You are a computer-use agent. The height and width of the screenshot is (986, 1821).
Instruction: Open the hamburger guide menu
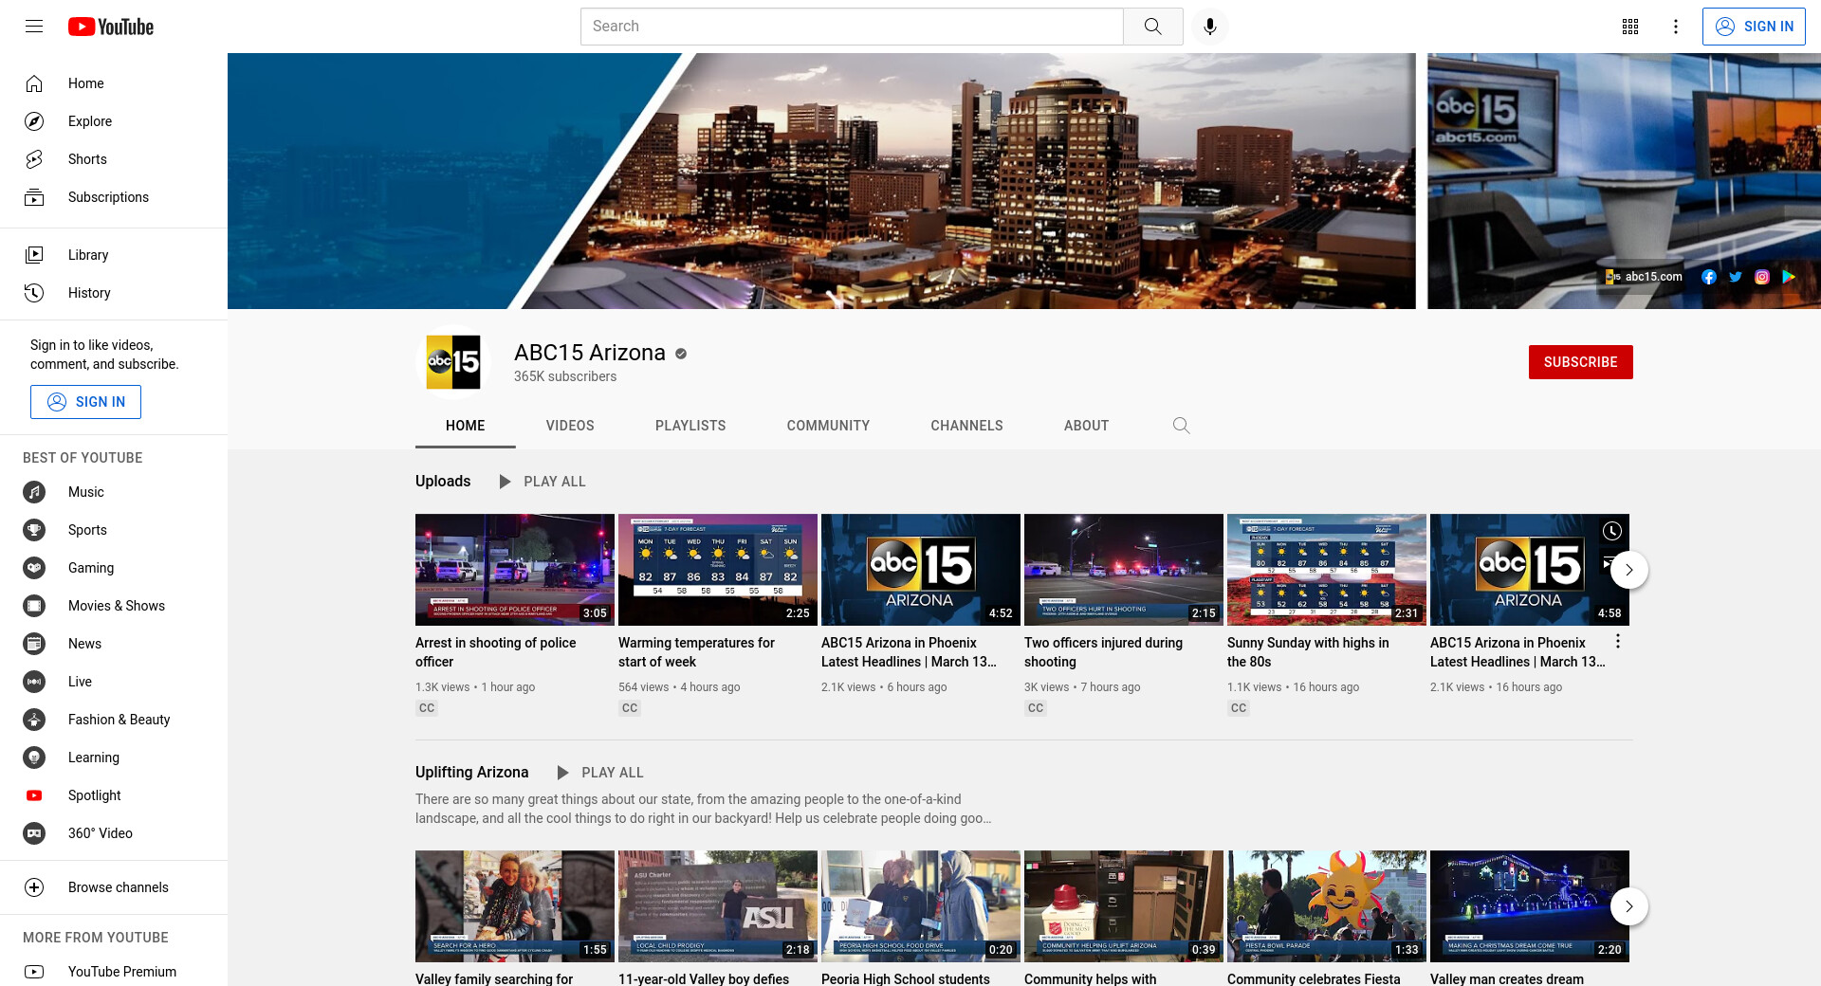(34, 27)
